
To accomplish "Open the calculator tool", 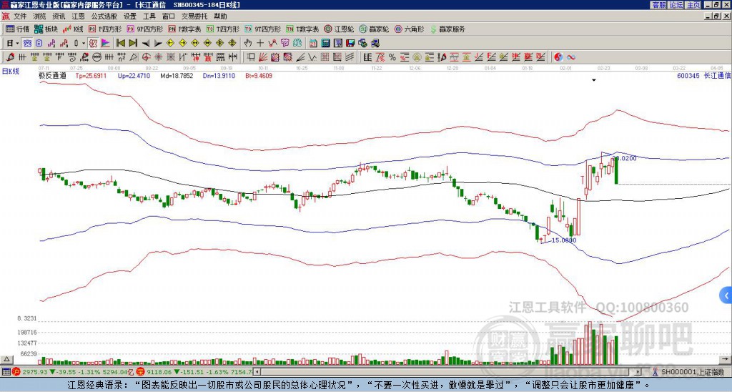I will click(325, 44).
